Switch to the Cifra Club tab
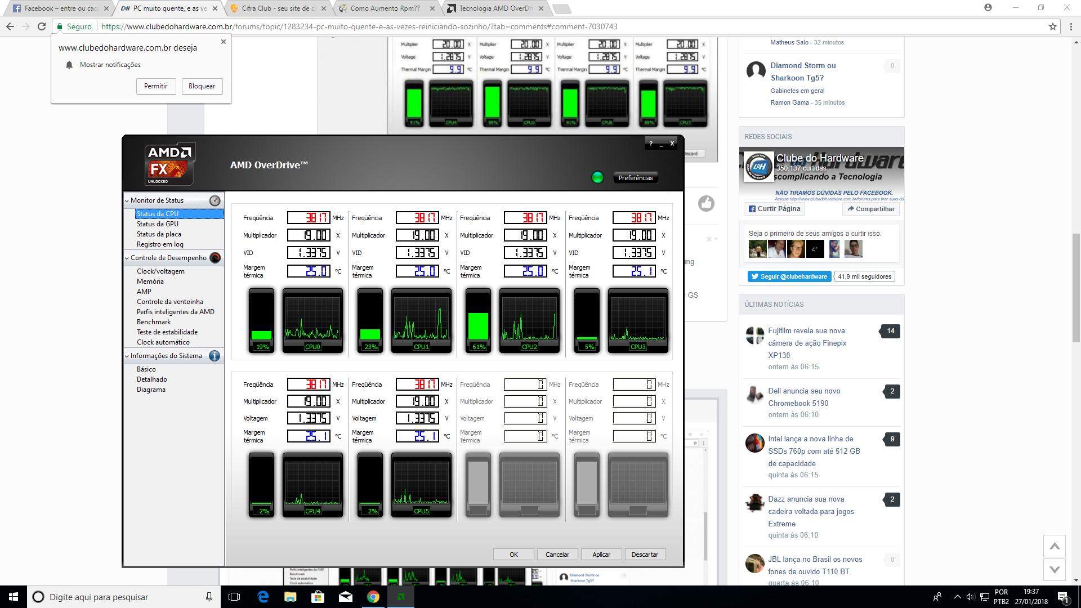The image size is (1081, 608). [278, 8]
